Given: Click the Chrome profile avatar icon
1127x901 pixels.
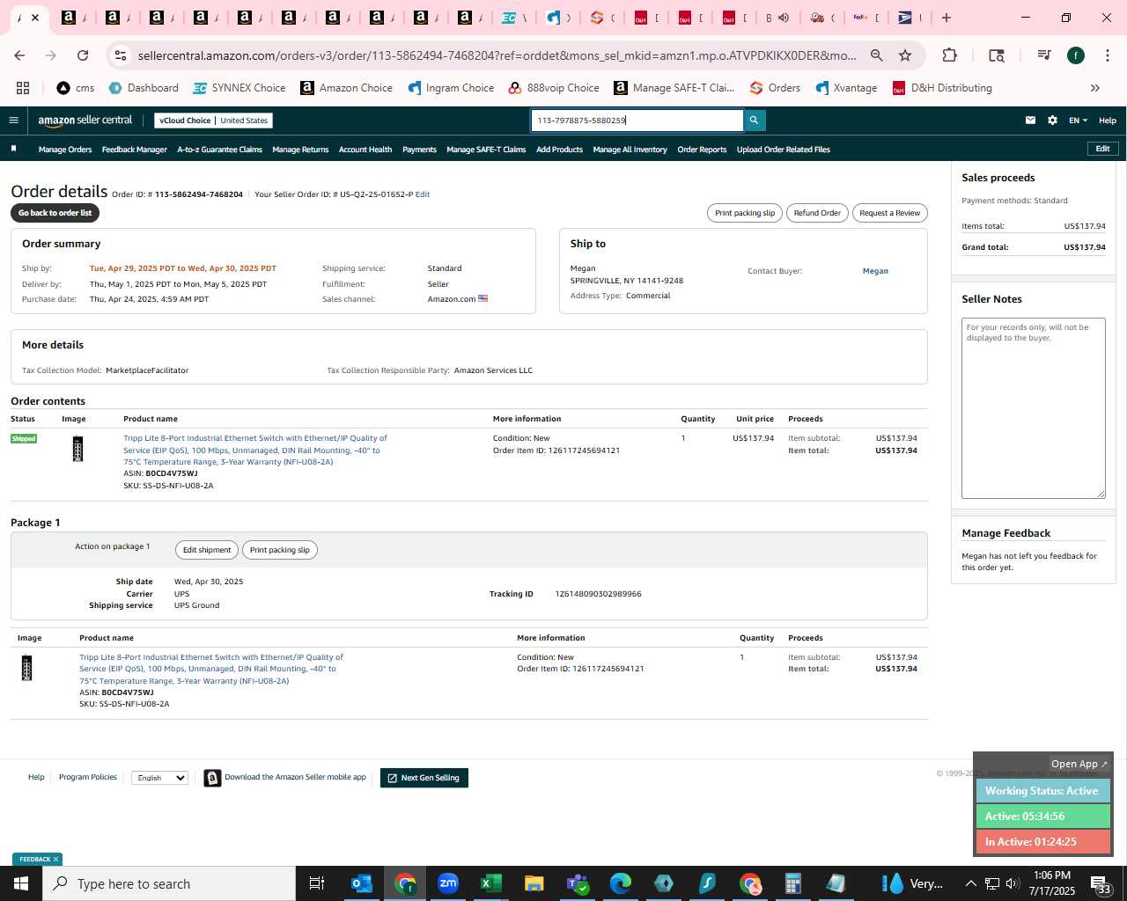Looking at the screenshot, I should coord(1076,55).
